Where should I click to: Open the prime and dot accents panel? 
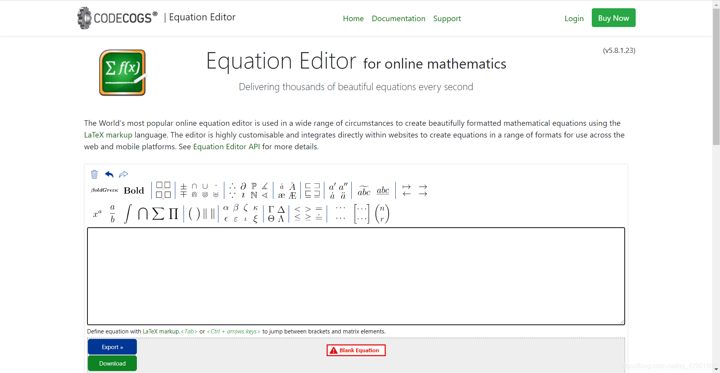coord(338,190)
